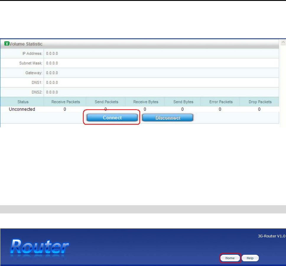Click the Volume Statistic heading text

26,44
